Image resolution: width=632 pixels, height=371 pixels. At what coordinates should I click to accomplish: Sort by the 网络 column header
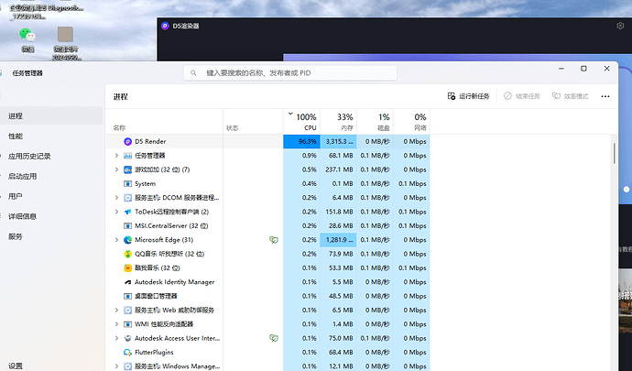point(411,122)
